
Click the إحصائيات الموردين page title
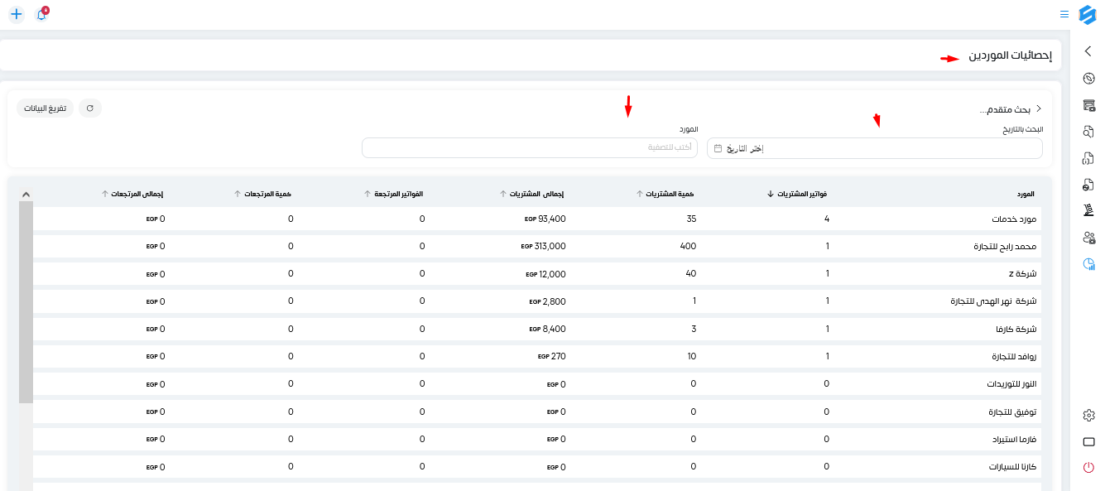1011,55
